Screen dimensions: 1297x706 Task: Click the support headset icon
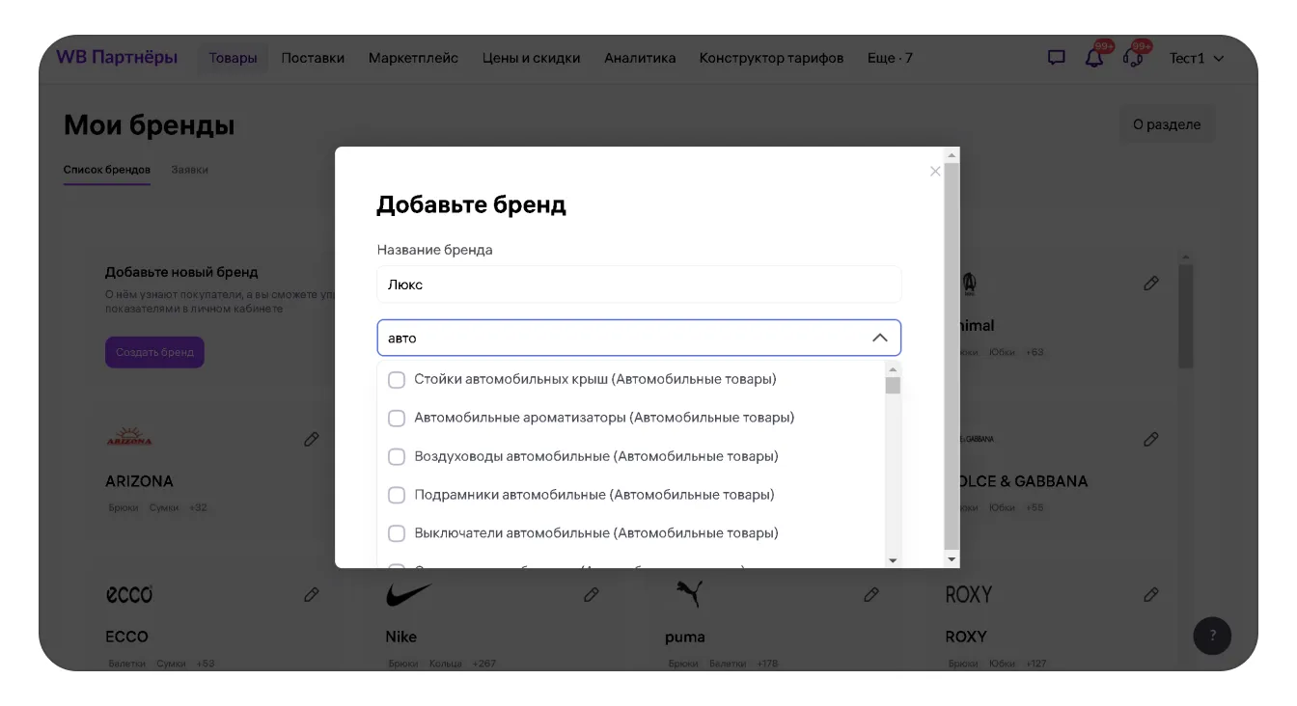[x=1133, y=58]
